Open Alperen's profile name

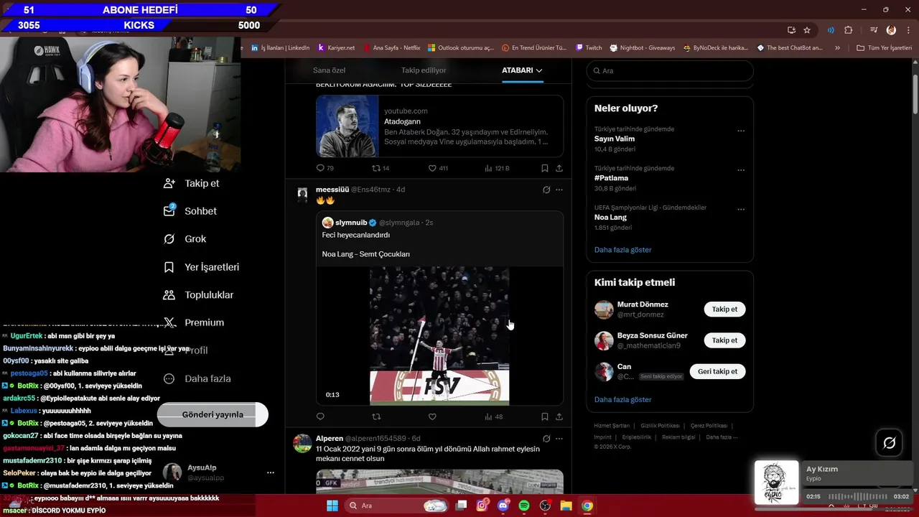330,438
